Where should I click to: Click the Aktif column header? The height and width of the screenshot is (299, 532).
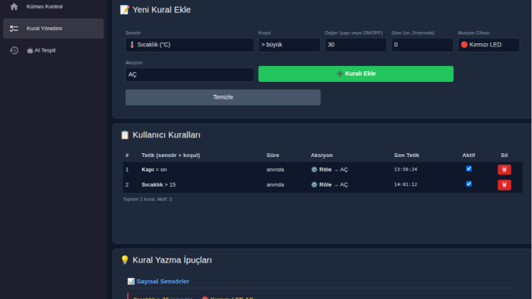click(x=469, y=155)
